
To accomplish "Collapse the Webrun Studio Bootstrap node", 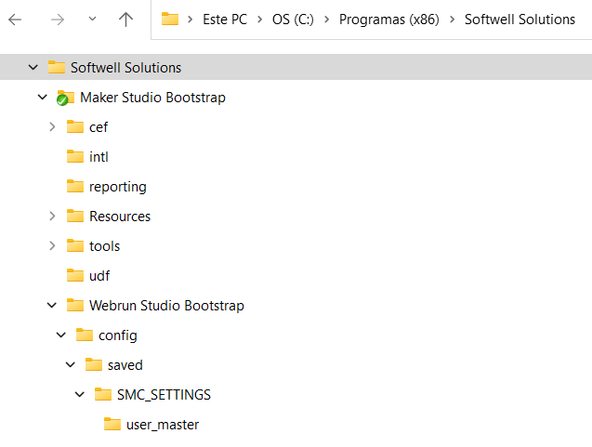I will 52,305.
